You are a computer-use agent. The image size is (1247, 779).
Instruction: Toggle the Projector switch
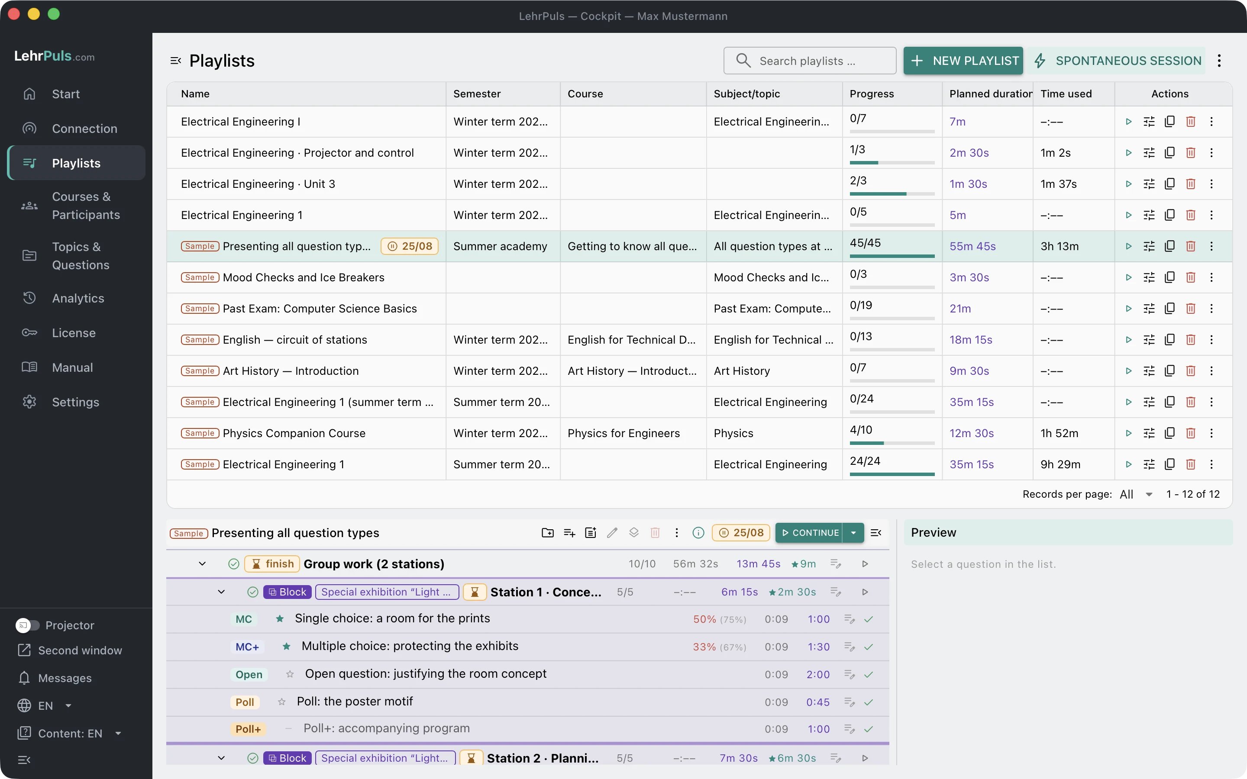pyautogui.click(x=27, y=625)
